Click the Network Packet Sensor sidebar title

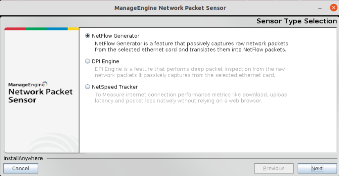pyautogui.click(x=40, y=96)
